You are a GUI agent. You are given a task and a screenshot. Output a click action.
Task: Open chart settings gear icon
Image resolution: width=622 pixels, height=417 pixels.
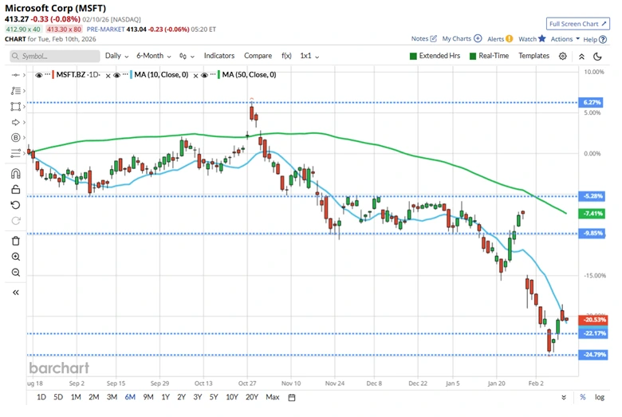(563, 56)
